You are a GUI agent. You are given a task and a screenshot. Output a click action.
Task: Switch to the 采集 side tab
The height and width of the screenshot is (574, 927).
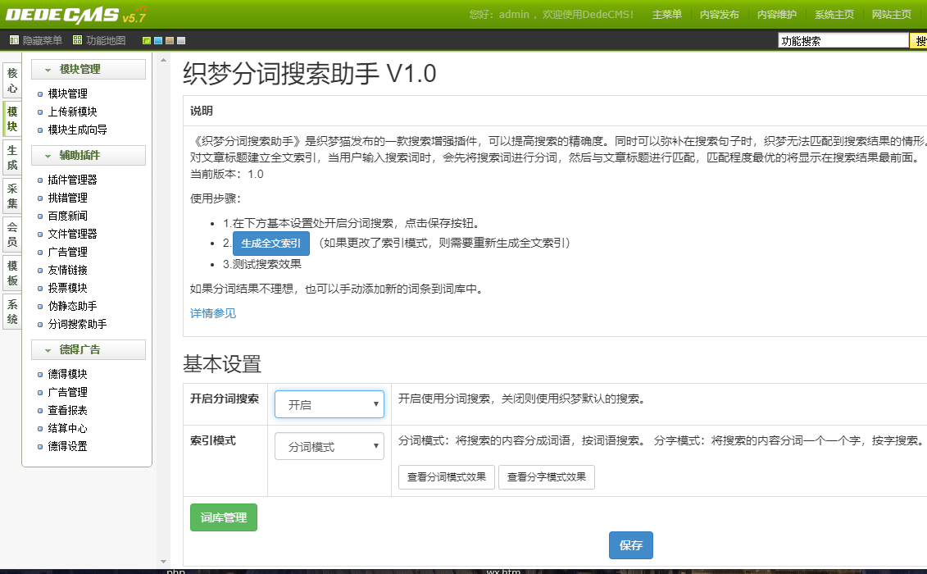tap(12, 196)
